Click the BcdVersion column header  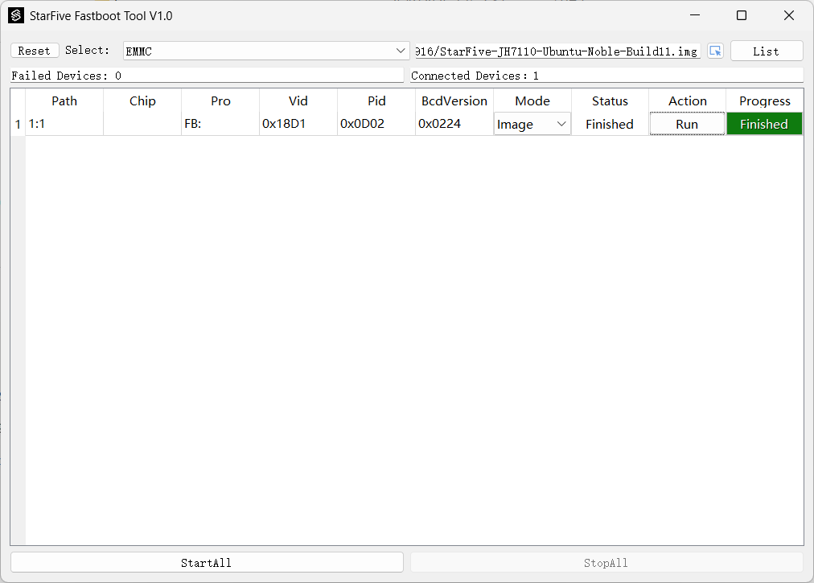pos(454,101)
